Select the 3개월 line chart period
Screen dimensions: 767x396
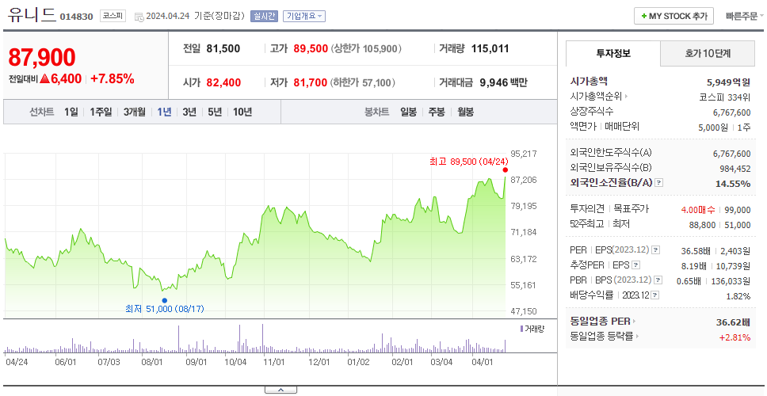pos(135,112)
